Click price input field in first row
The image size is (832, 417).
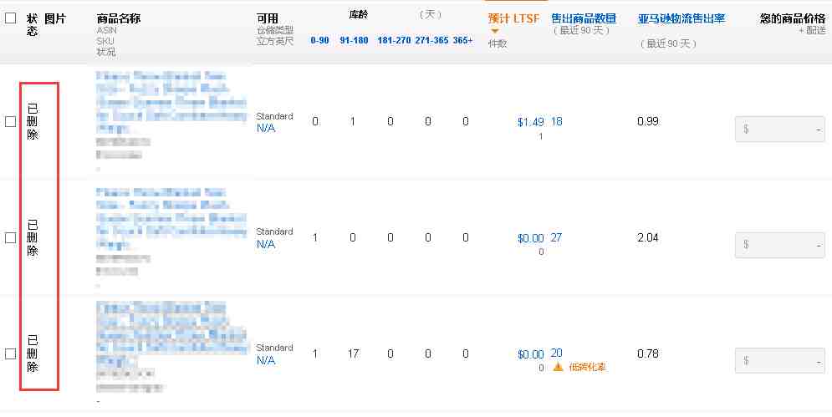779,129
